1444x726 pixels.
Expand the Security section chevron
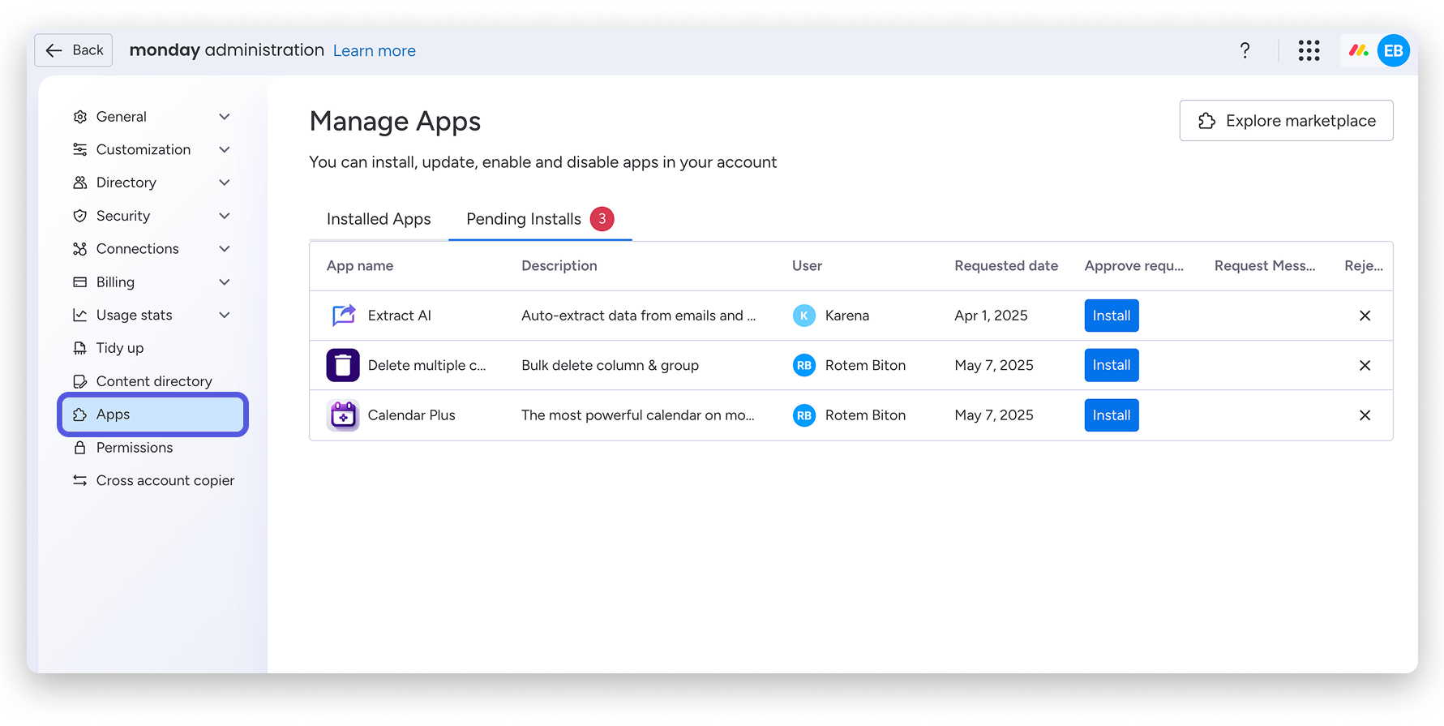tap(225, 216)
